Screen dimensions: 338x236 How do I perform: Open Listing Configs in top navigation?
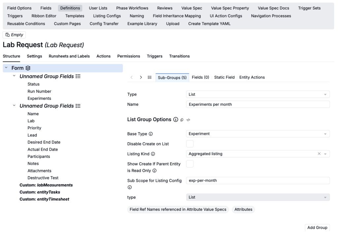pyautogui.click(x=107, y=16)
